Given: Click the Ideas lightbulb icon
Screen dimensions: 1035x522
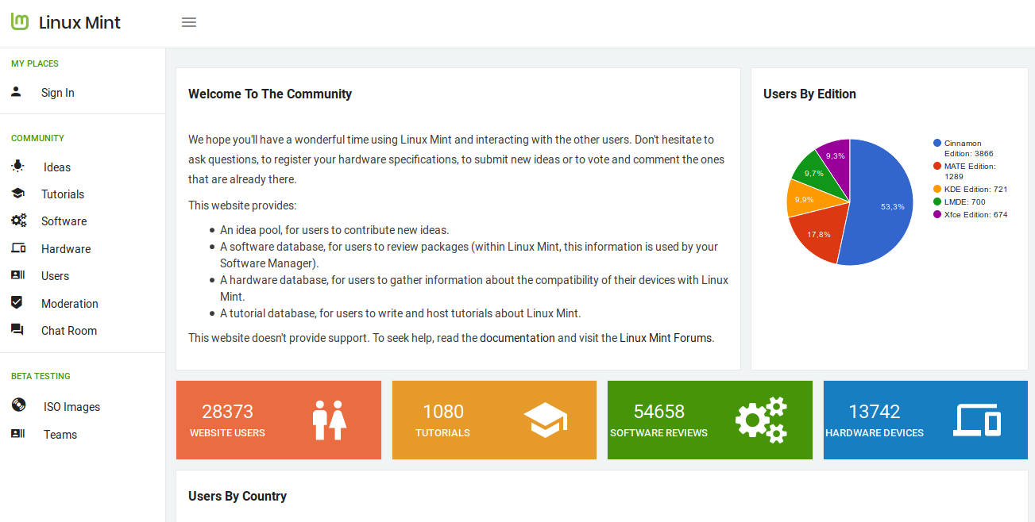Looking at the screenshot, I should (x=17, y=167).
